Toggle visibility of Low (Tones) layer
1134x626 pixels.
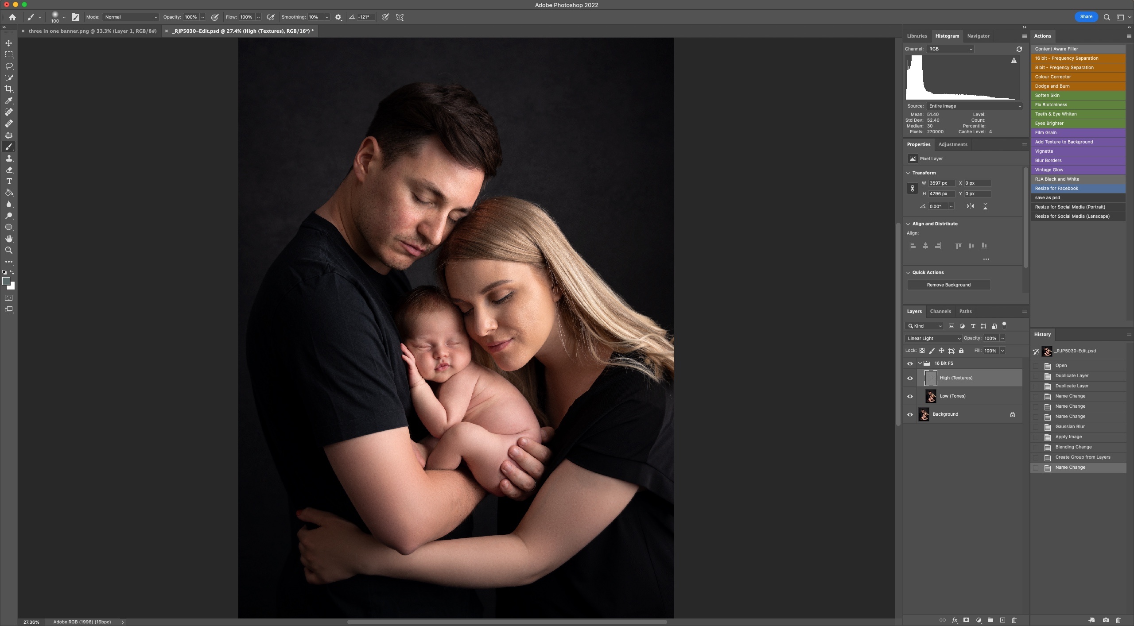(x=910, y=396)
